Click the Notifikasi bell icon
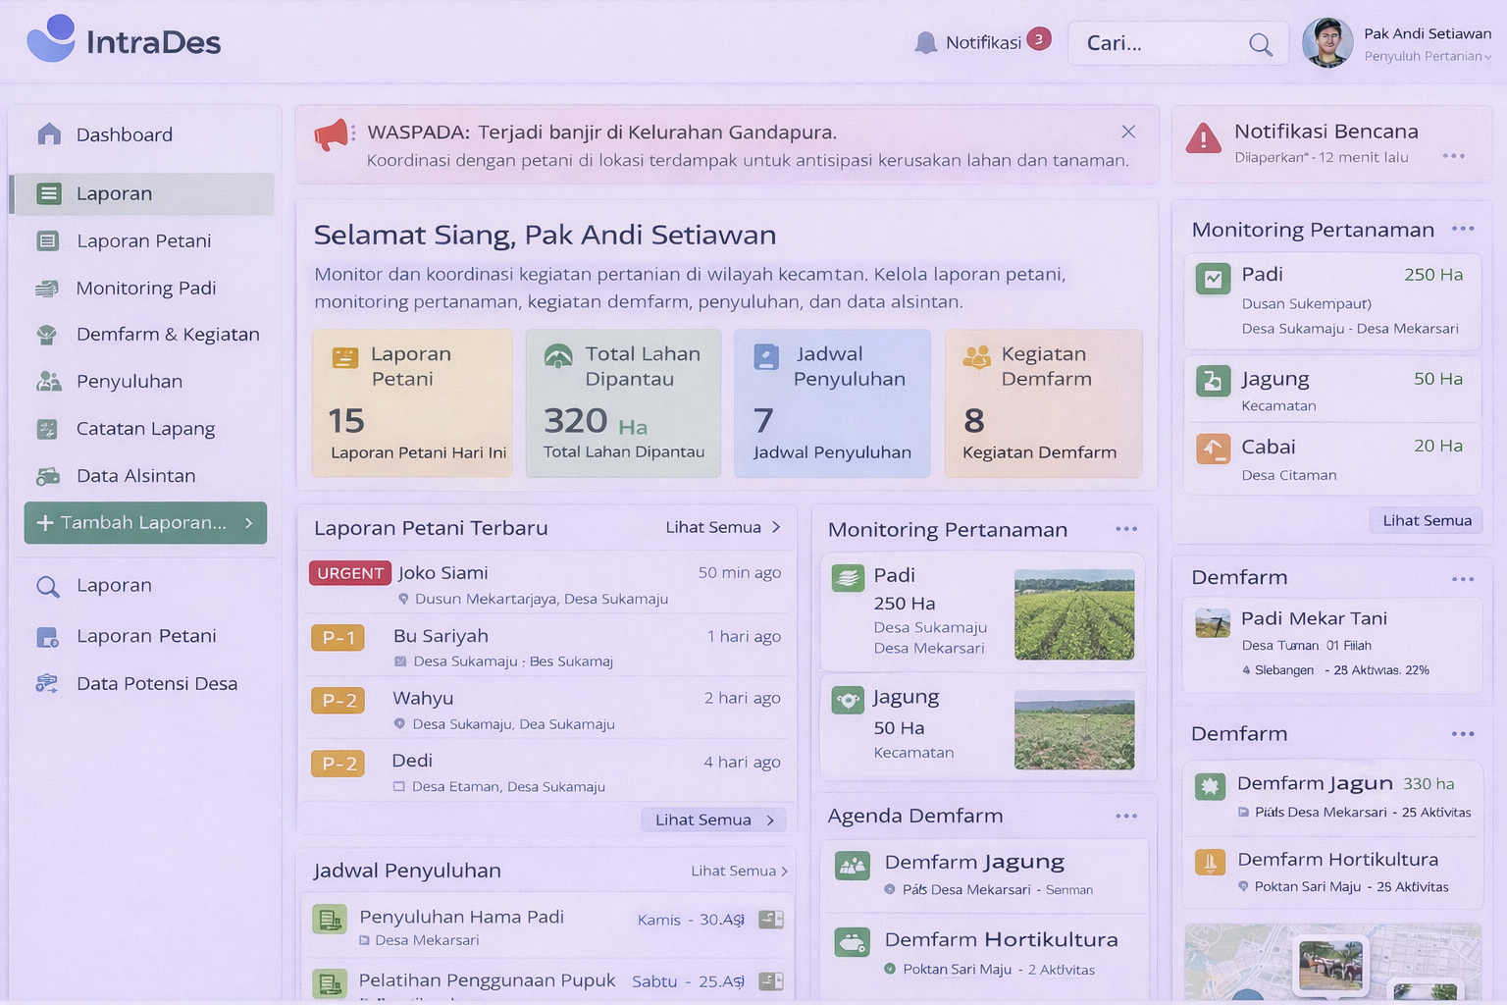 click(x=926, y=42)
